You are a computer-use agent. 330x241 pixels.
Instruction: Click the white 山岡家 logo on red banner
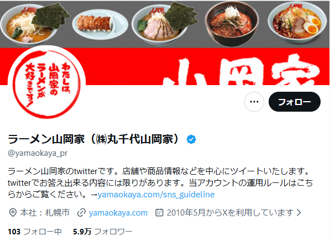click(242, 70)
